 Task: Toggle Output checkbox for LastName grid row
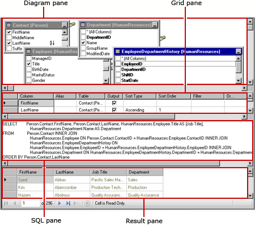click(x=114, y=110)
